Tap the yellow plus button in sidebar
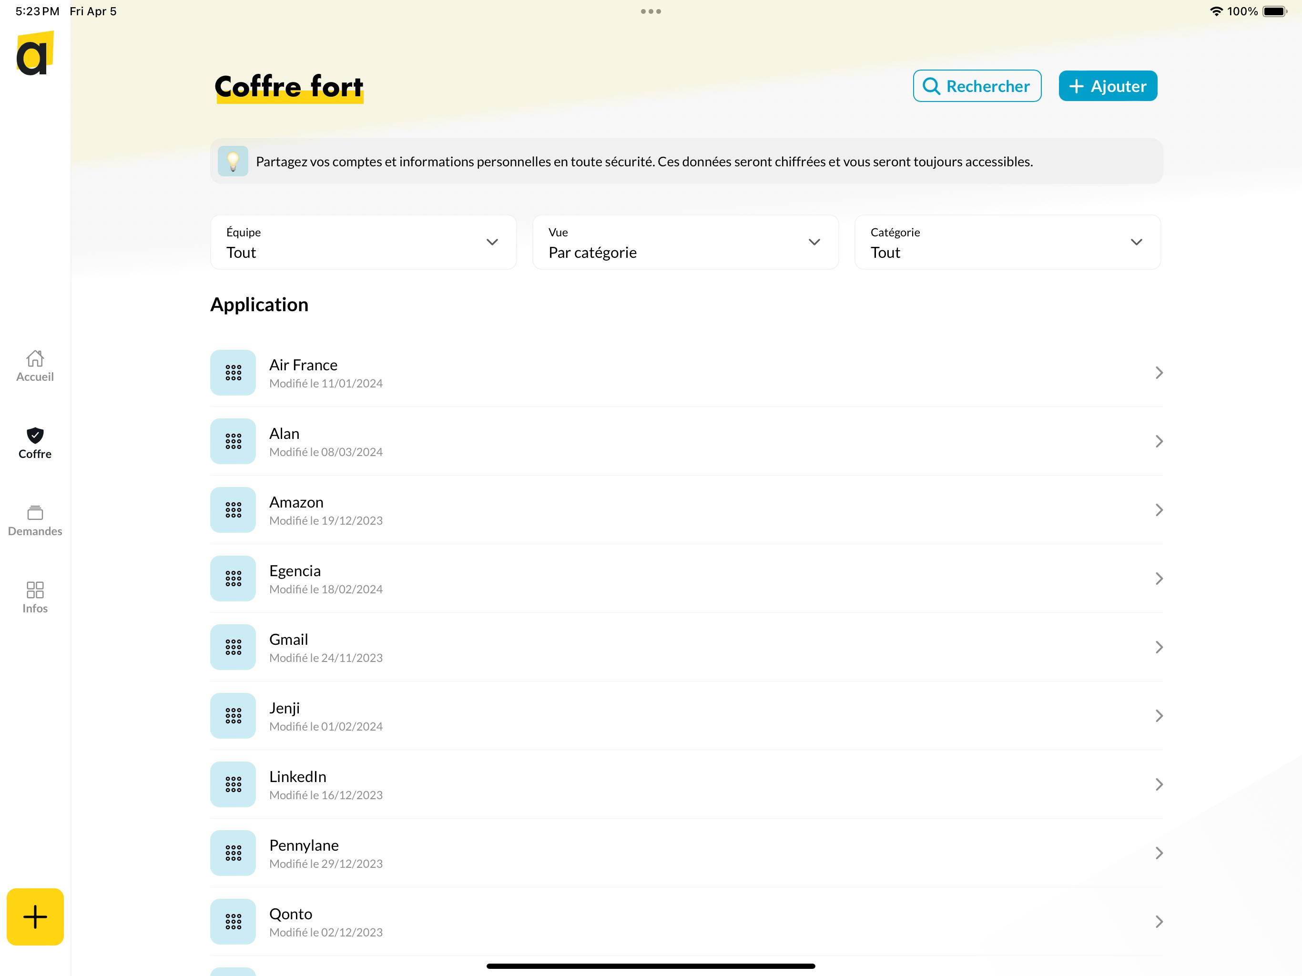 35,916
